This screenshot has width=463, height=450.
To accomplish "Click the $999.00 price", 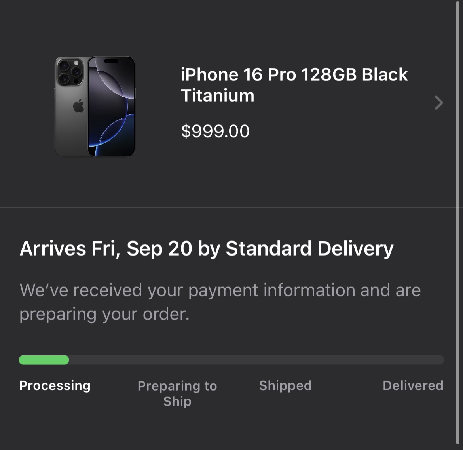I will 215,131.
